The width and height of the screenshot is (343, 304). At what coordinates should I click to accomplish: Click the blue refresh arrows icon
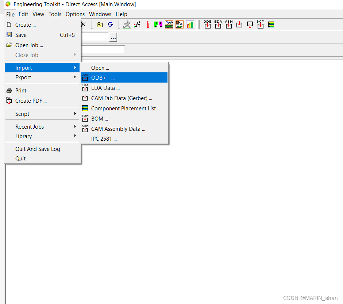tap(110, 24)
